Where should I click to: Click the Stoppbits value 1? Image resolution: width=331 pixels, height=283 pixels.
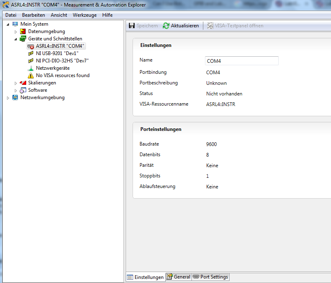(207, 176)
